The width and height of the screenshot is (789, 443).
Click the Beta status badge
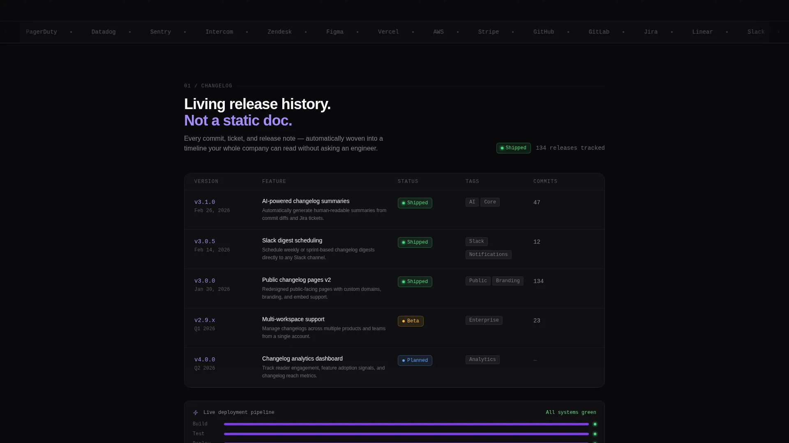pyautogui.click(x=411, y=321)
